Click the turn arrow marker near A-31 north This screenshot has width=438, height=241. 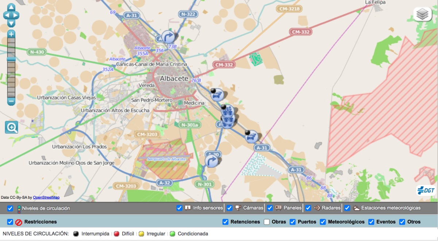[x=168, y=37]
